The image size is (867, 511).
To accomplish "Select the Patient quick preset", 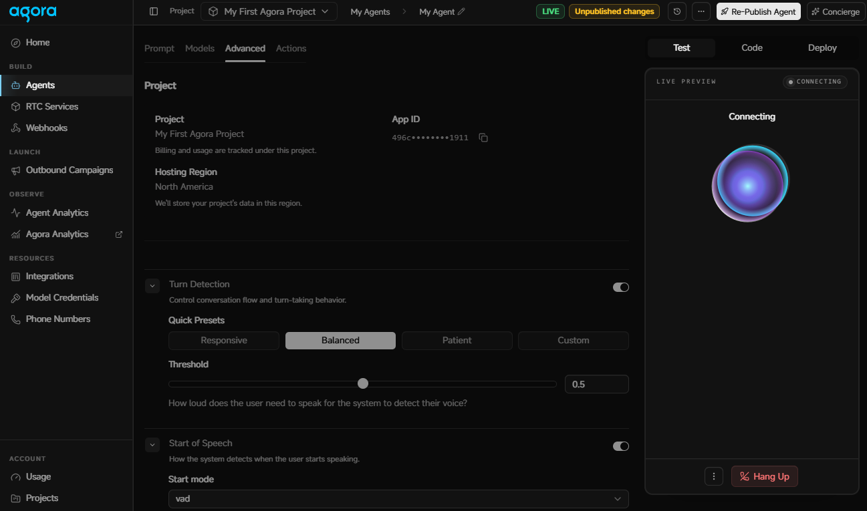I will (457, 341).
